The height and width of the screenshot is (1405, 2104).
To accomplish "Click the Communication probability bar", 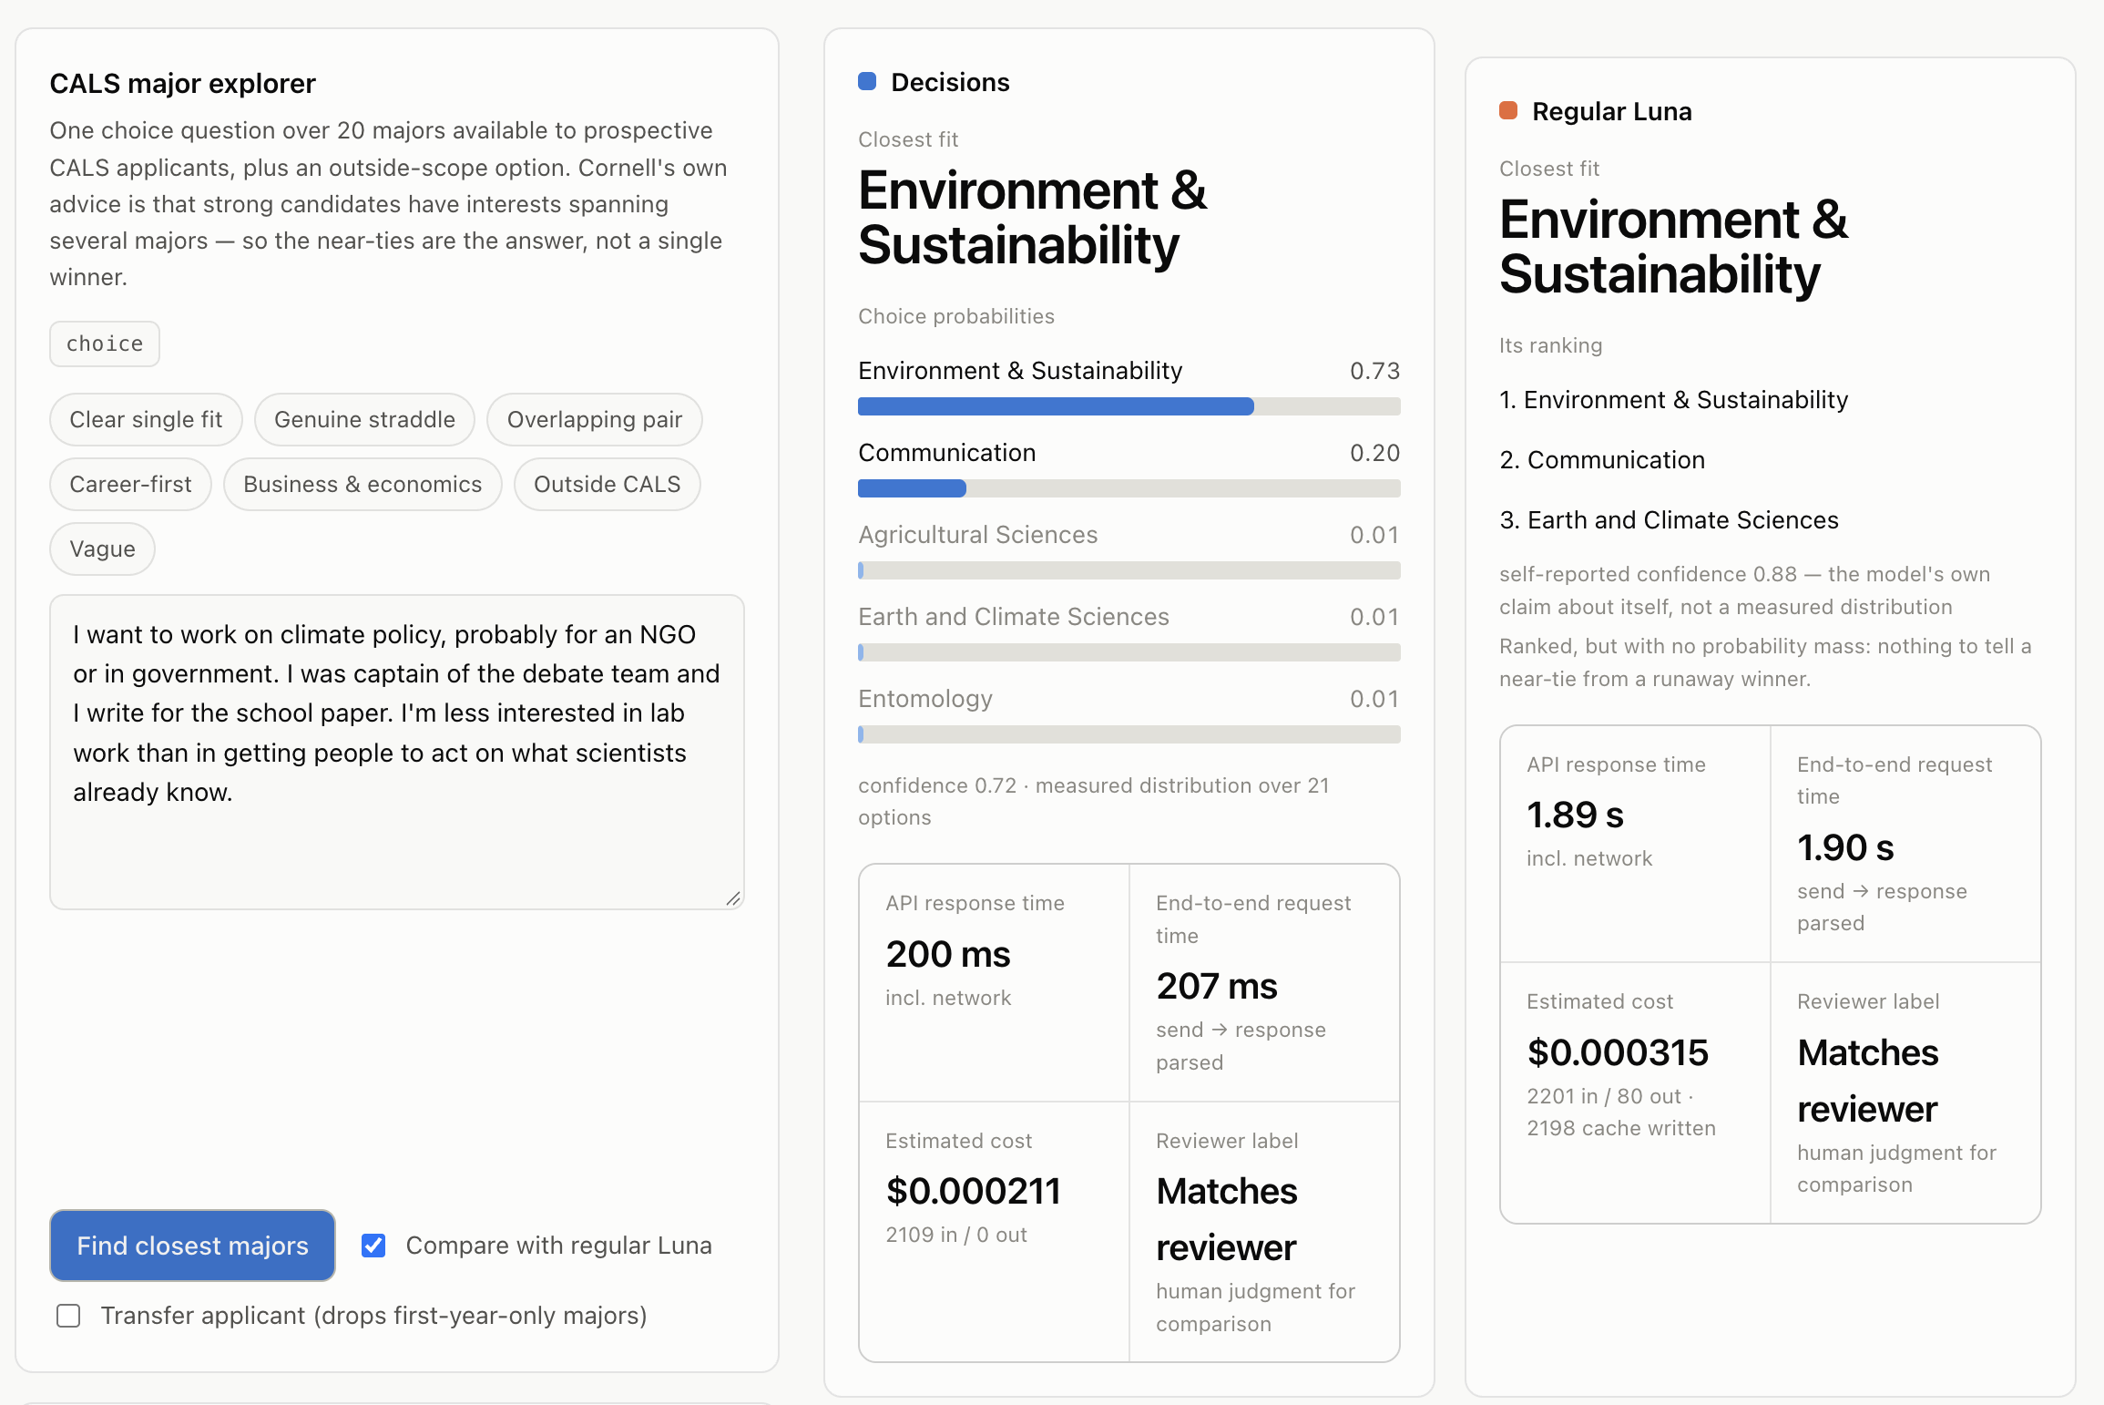I will [1129, 488].
